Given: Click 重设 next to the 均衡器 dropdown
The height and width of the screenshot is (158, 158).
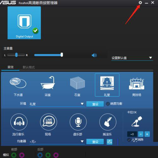Looking at the screenshot, I should point(95,142).
